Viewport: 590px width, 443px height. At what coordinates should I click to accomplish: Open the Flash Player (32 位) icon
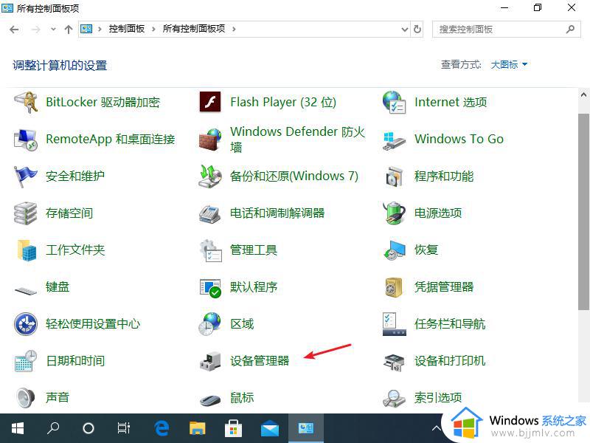[x=210, y=102]
